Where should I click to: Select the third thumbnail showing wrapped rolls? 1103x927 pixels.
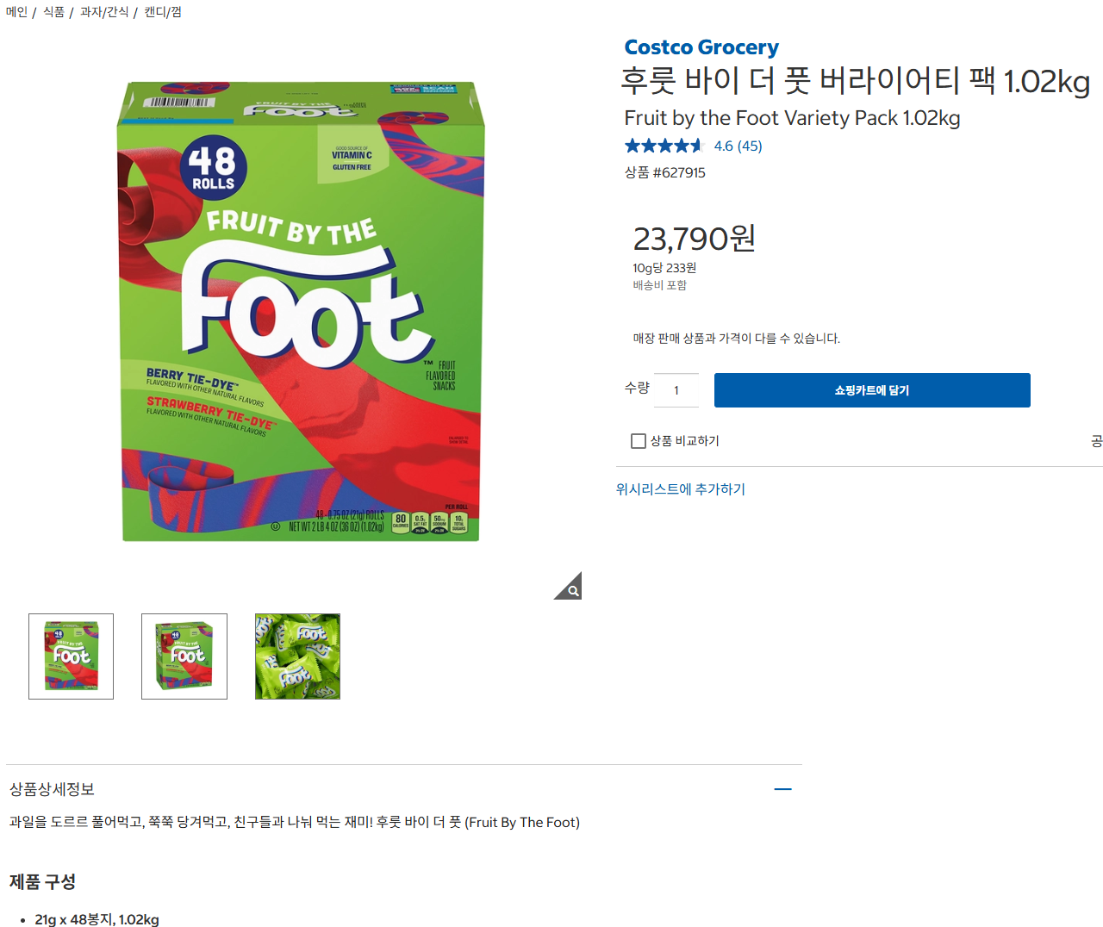pyautogui.click(x=297, y=656)
